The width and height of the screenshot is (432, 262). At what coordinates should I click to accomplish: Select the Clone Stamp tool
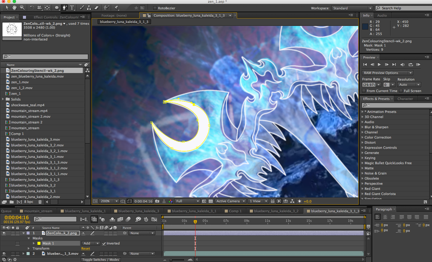pyautogui.click(x=89, y=8)
